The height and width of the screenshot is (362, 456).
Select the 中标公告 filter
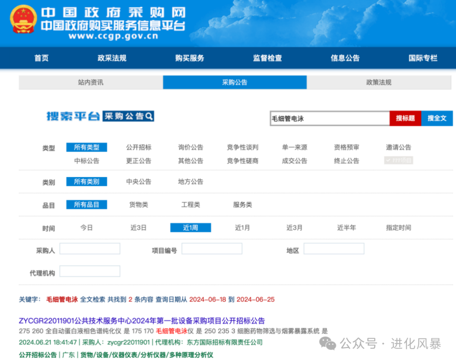click(87, 160)
